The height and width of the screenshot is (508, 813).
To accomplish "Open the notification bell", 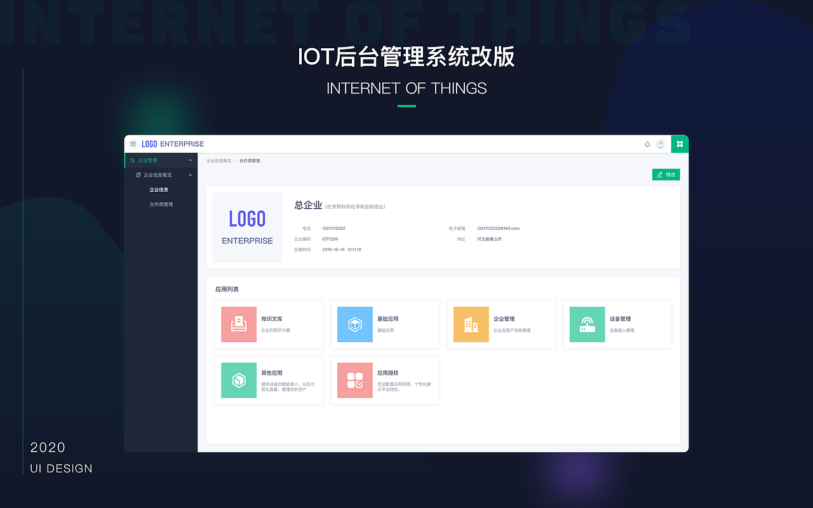I will (x=647, y=144).
